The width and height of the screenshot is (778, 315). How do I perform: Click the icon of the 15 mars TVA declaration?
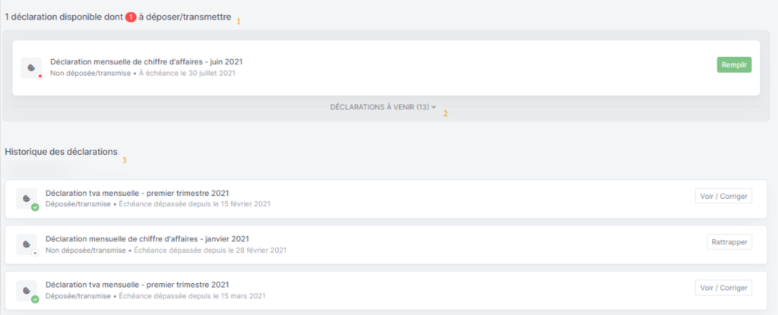click(27, 290)
